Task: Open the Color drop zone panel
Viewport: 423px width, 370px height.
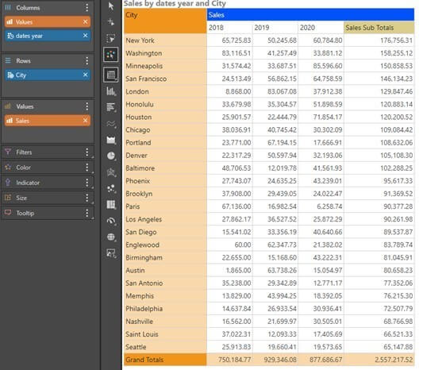Action: click(x=48, y=168)
